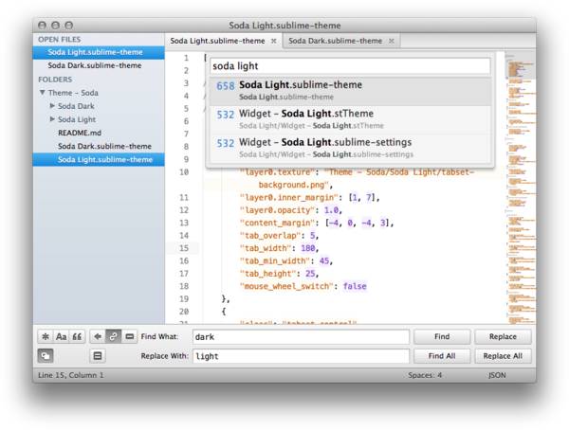
Task: Click Line 15, Column 1 status text
Action: pos(71,375)
